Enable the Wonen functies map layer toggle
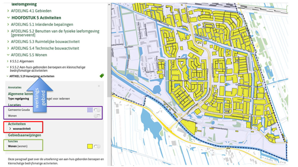This screenshot has height=167, width=298. (x=97, y=146)
